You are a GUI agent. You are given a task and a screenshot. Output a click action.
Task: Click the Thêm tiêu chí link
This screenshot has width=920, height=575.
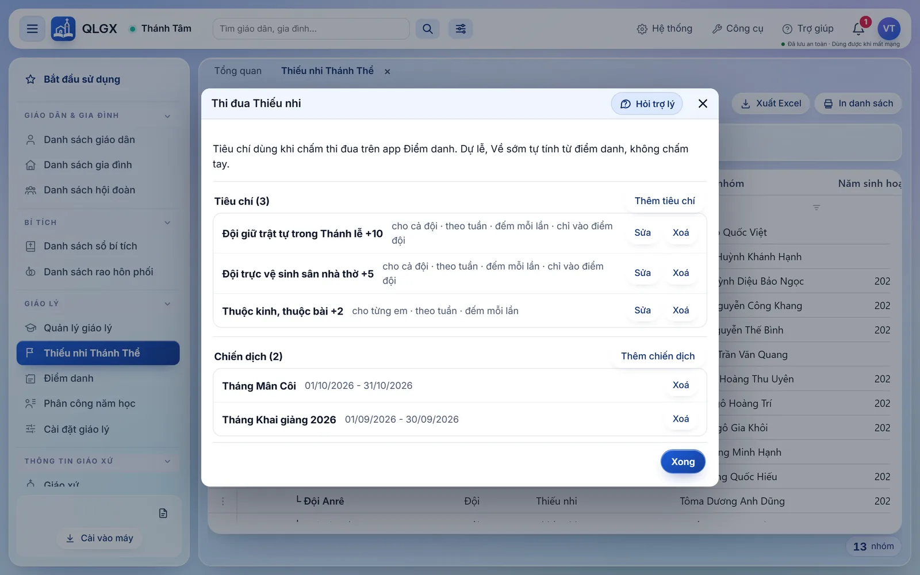click(x=665, y=201)
